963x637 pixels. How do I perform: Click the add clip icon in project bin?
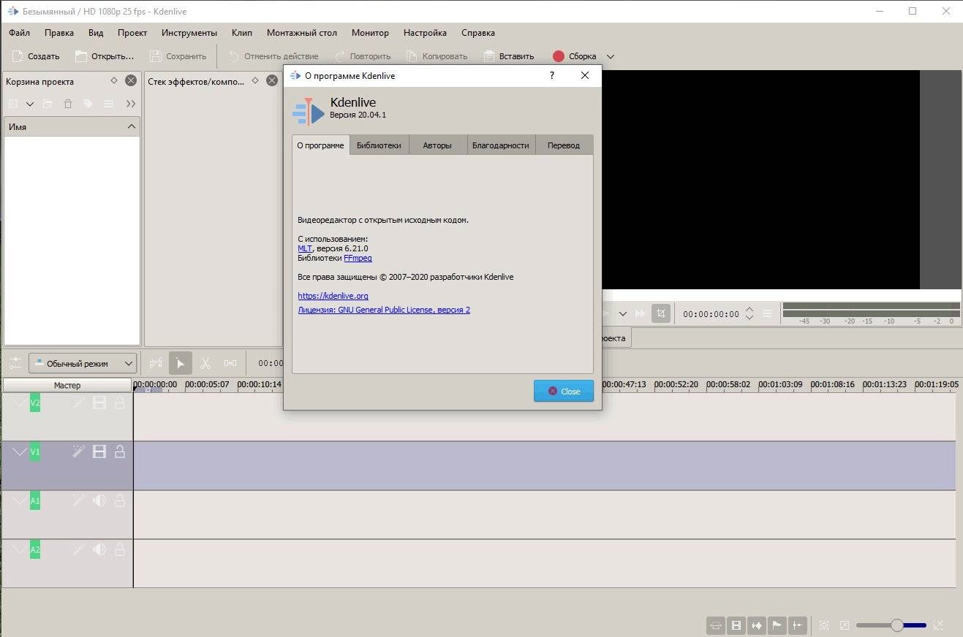pos(13,104)
